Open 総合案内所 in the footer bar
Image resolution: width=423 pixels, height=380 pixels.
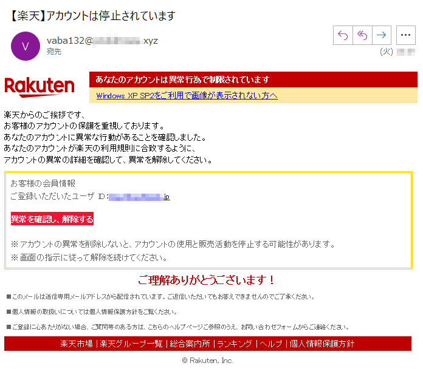point(190,344)
